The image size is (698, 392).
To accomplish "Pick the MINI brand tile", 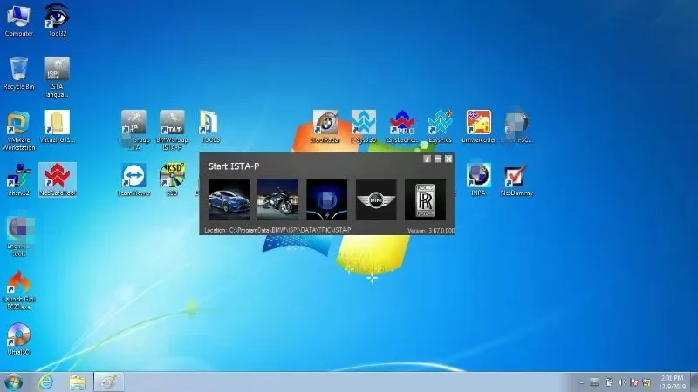I will coord(376,200).
